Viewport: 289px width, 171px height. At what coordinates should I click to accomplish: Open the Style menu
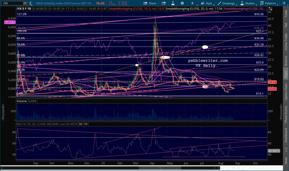[206, 3]
